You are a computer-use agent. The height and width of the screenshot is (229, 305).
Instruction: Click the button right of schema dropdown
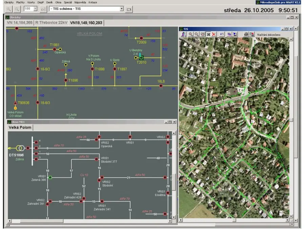129,9
